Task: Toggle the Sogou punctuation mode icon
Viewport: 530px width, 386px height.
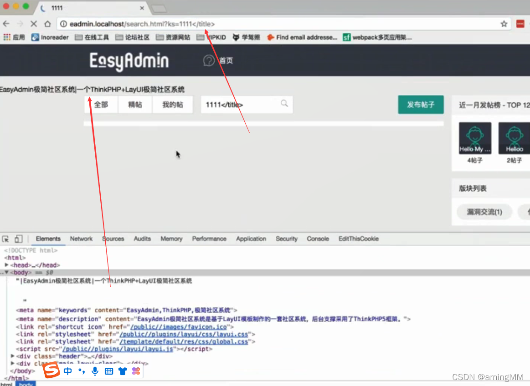Action: [82, 371]
